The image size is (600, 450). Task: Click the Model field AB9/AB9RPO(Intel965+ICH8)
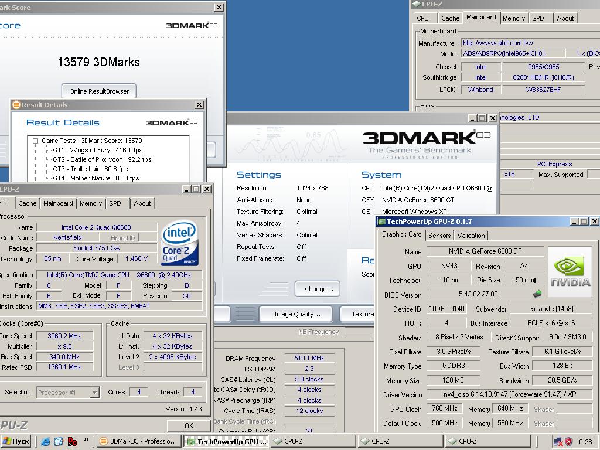pos(513,53)
